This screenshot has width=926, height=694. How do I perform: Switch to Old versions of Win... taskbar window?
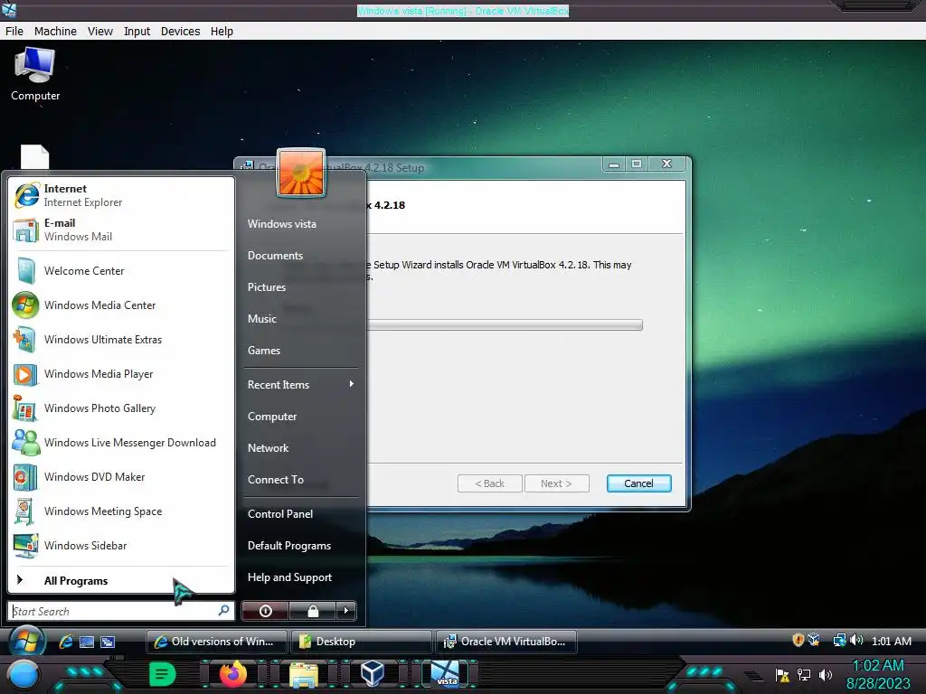pos(216,642)
